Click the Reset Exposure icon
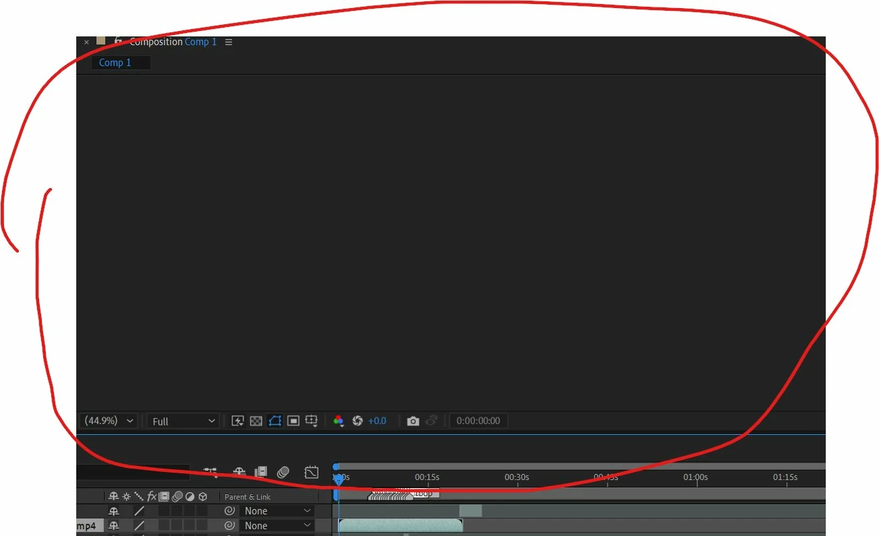879x536 pixels. tap(358, 421)
